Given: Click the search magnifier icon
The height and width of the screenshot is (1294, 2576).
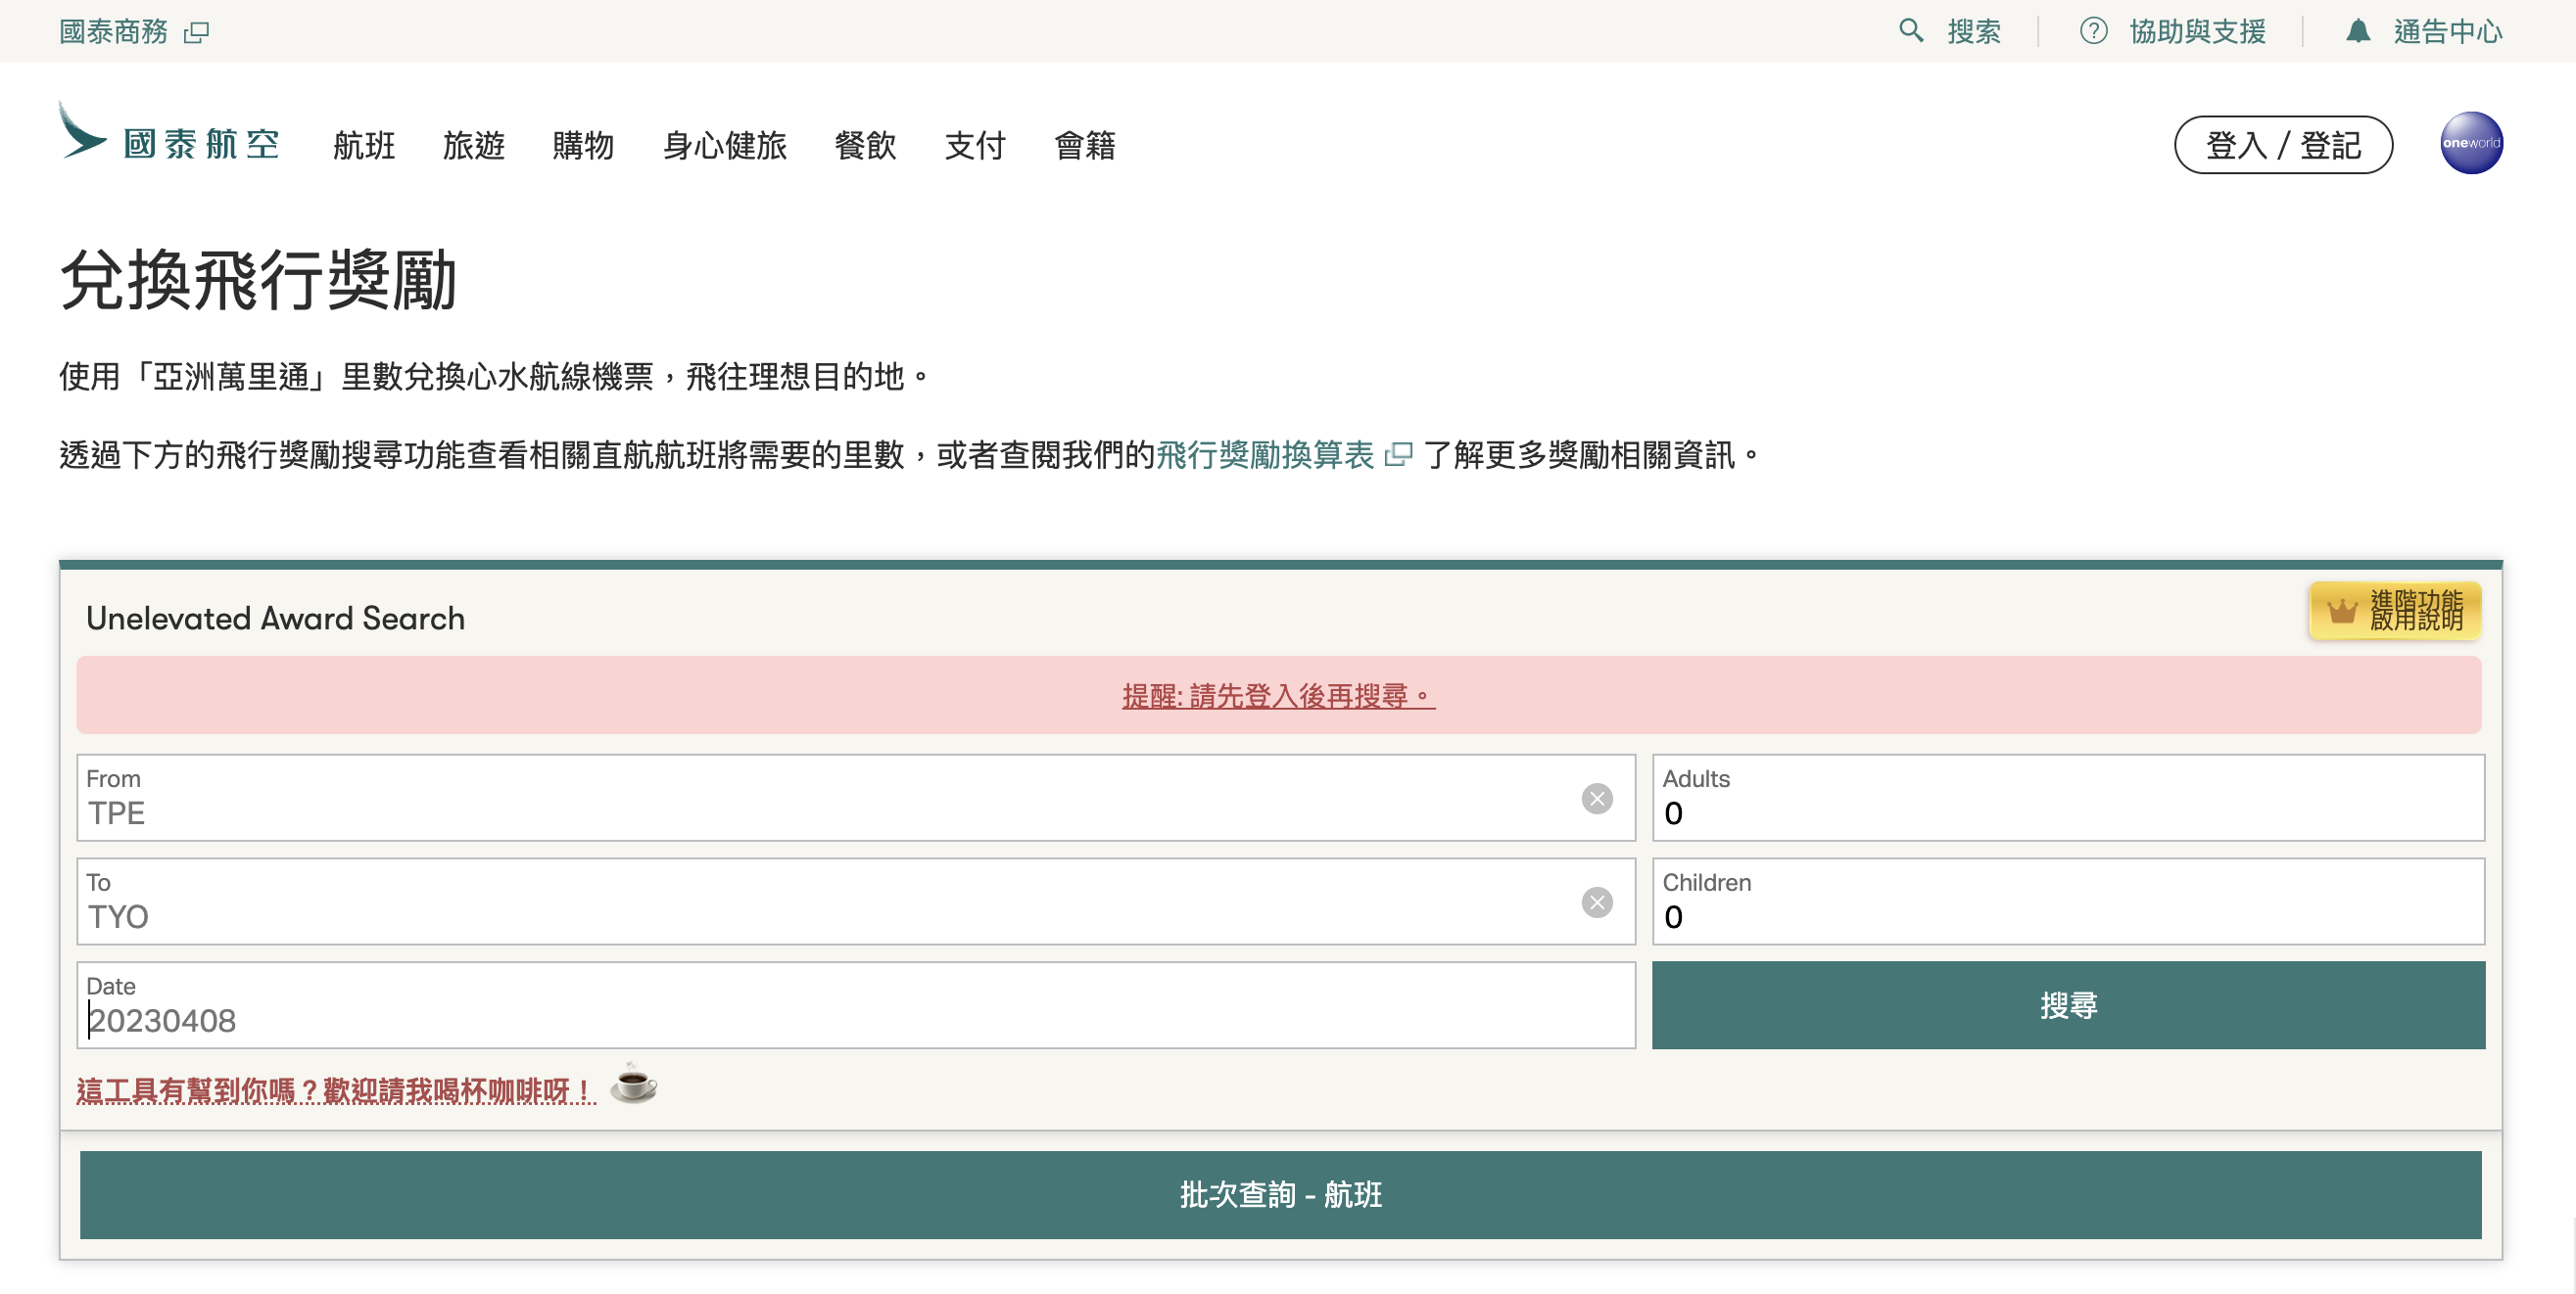Looking at the screenshot, I should click(x=1910, y=31).
